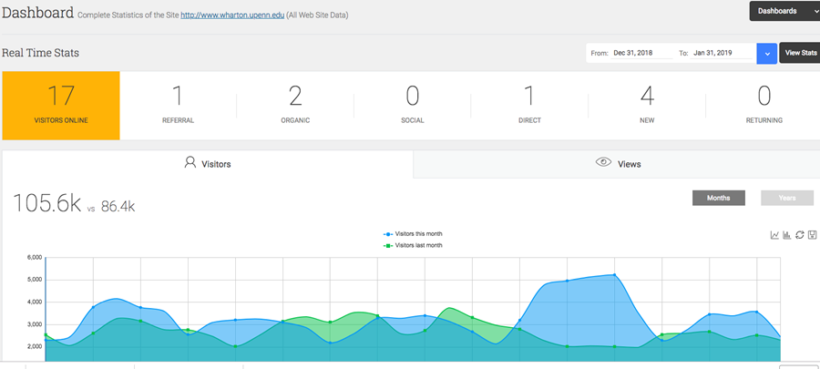Switch to the Visitors tab
820x369 pixels.
208,164
